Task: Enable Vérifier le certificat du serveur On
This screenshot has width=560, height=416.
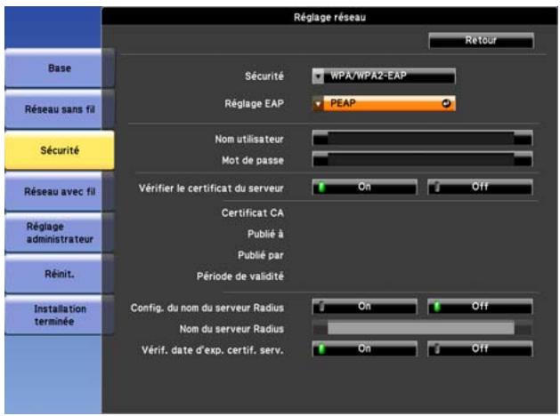Action: (x=364, y=188)
